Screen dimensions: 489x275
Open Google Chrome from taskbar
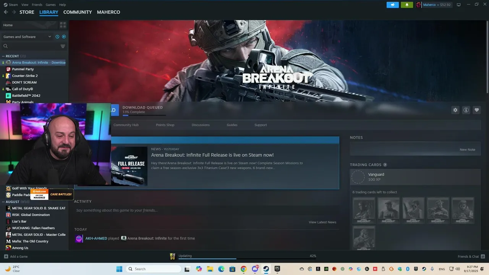tap(243, 269)
